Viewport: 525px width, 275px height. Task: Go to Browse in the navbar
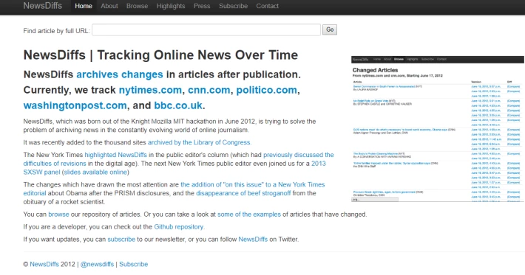(x=137, y=6)
